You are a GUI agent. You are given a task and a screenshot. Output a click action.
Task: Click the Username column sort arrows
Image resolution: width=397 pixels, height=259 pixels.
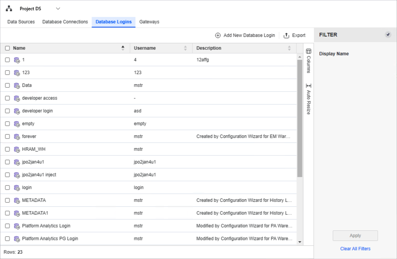tap(185, 48)
